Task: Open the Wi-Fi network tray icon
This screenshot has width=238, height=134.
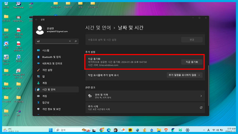Action: tap(214, 130)
